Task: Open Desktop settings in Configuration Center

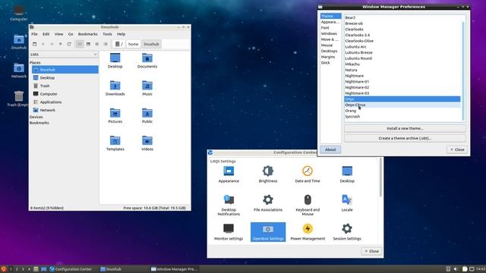Action: tap(347, 174)
